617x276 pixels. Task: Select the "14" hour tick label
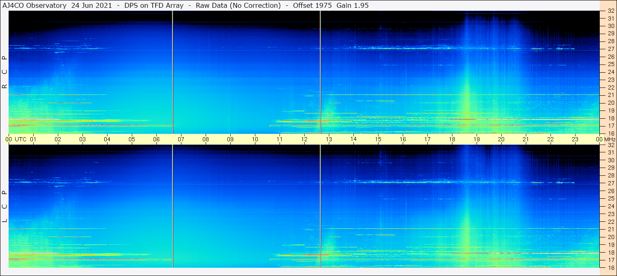click(x=353, y=140)
